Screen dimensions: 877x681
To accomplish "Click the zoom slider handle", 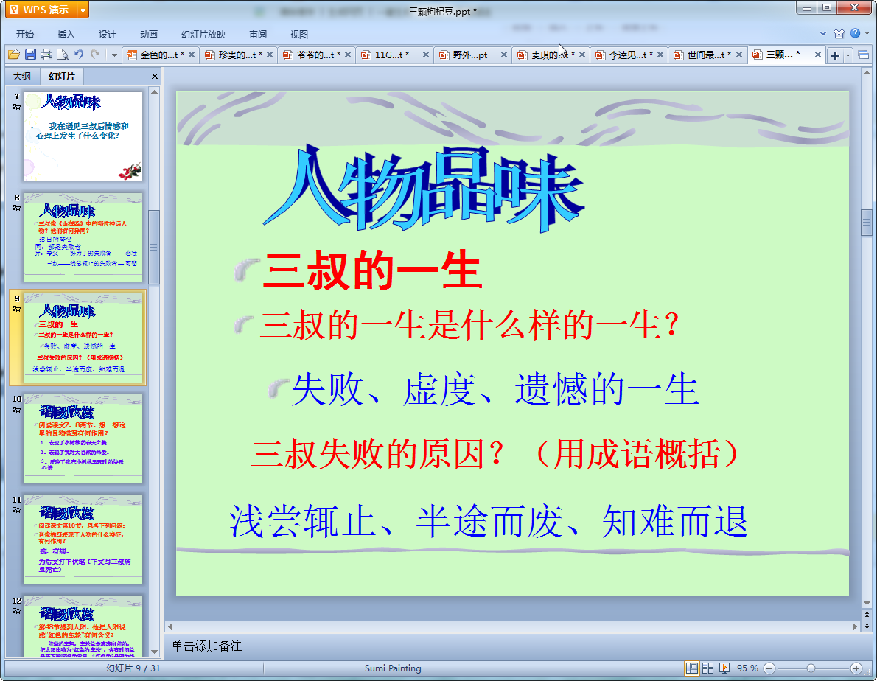I will point(811,668).
